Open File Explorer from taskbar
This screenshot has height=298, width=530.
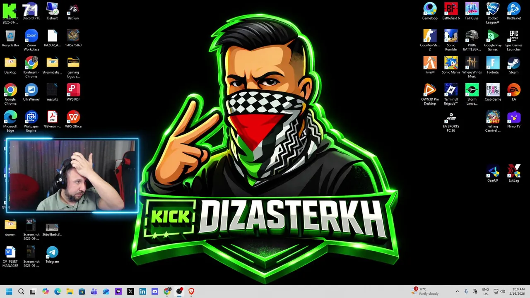pyautogui.click(x=70, y=291)
